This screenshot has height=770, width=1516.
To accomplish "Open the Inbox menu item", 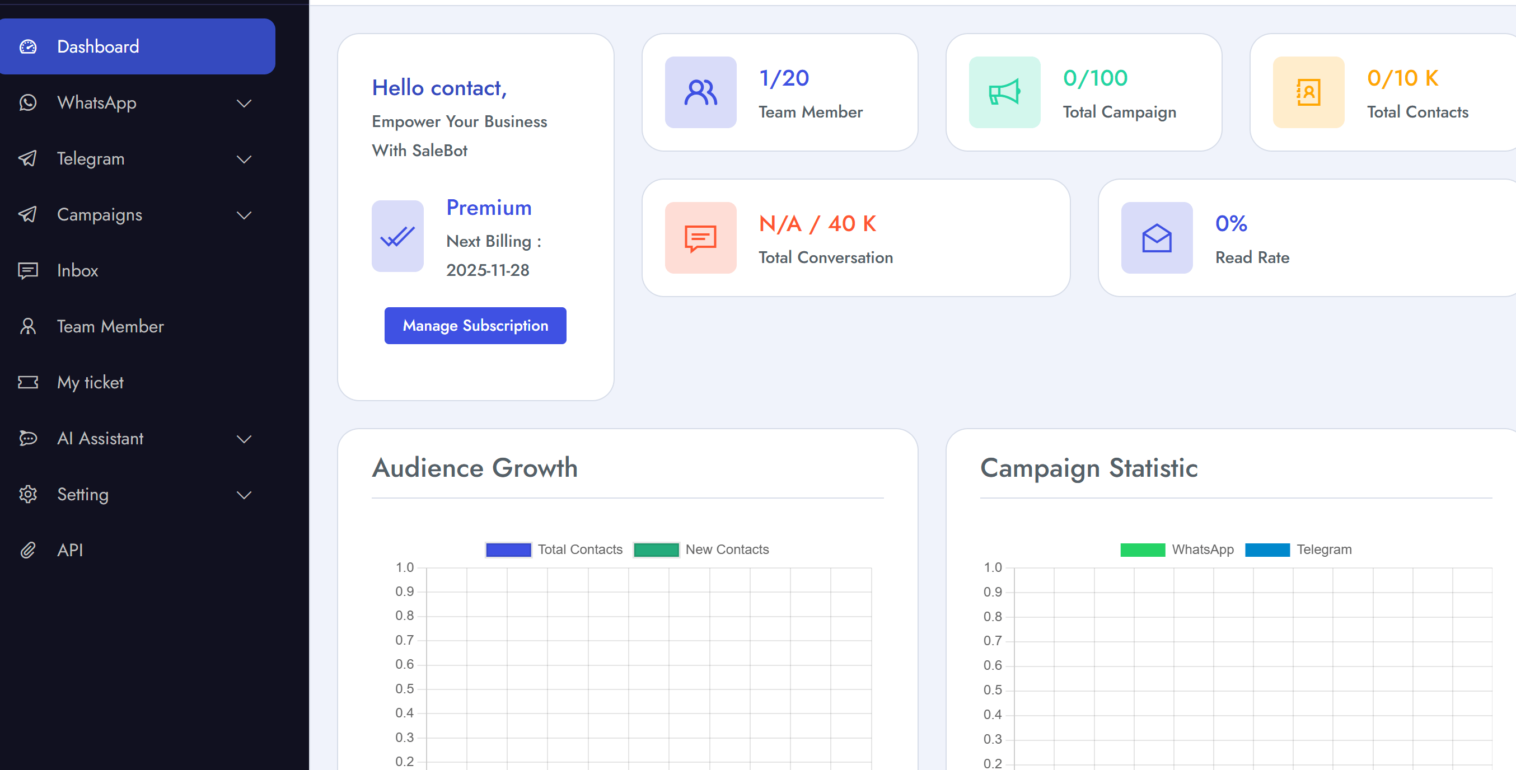I will pyautogui.click(x=77, y=271).
